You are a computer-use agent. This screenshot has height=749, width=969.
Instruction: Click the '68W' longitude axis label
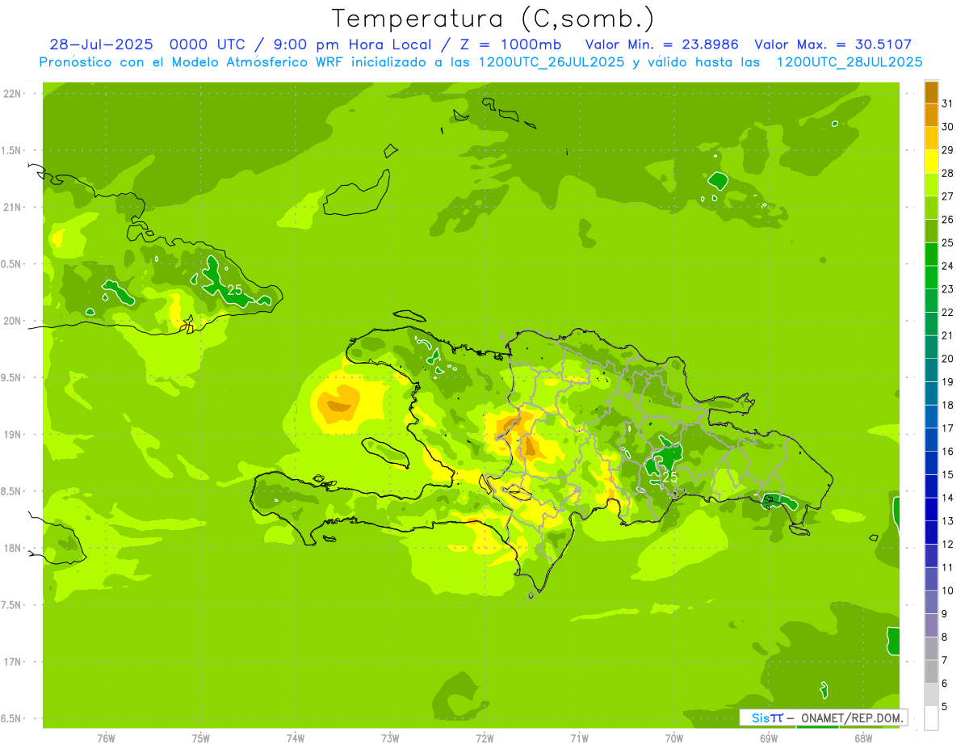[863, 738]
